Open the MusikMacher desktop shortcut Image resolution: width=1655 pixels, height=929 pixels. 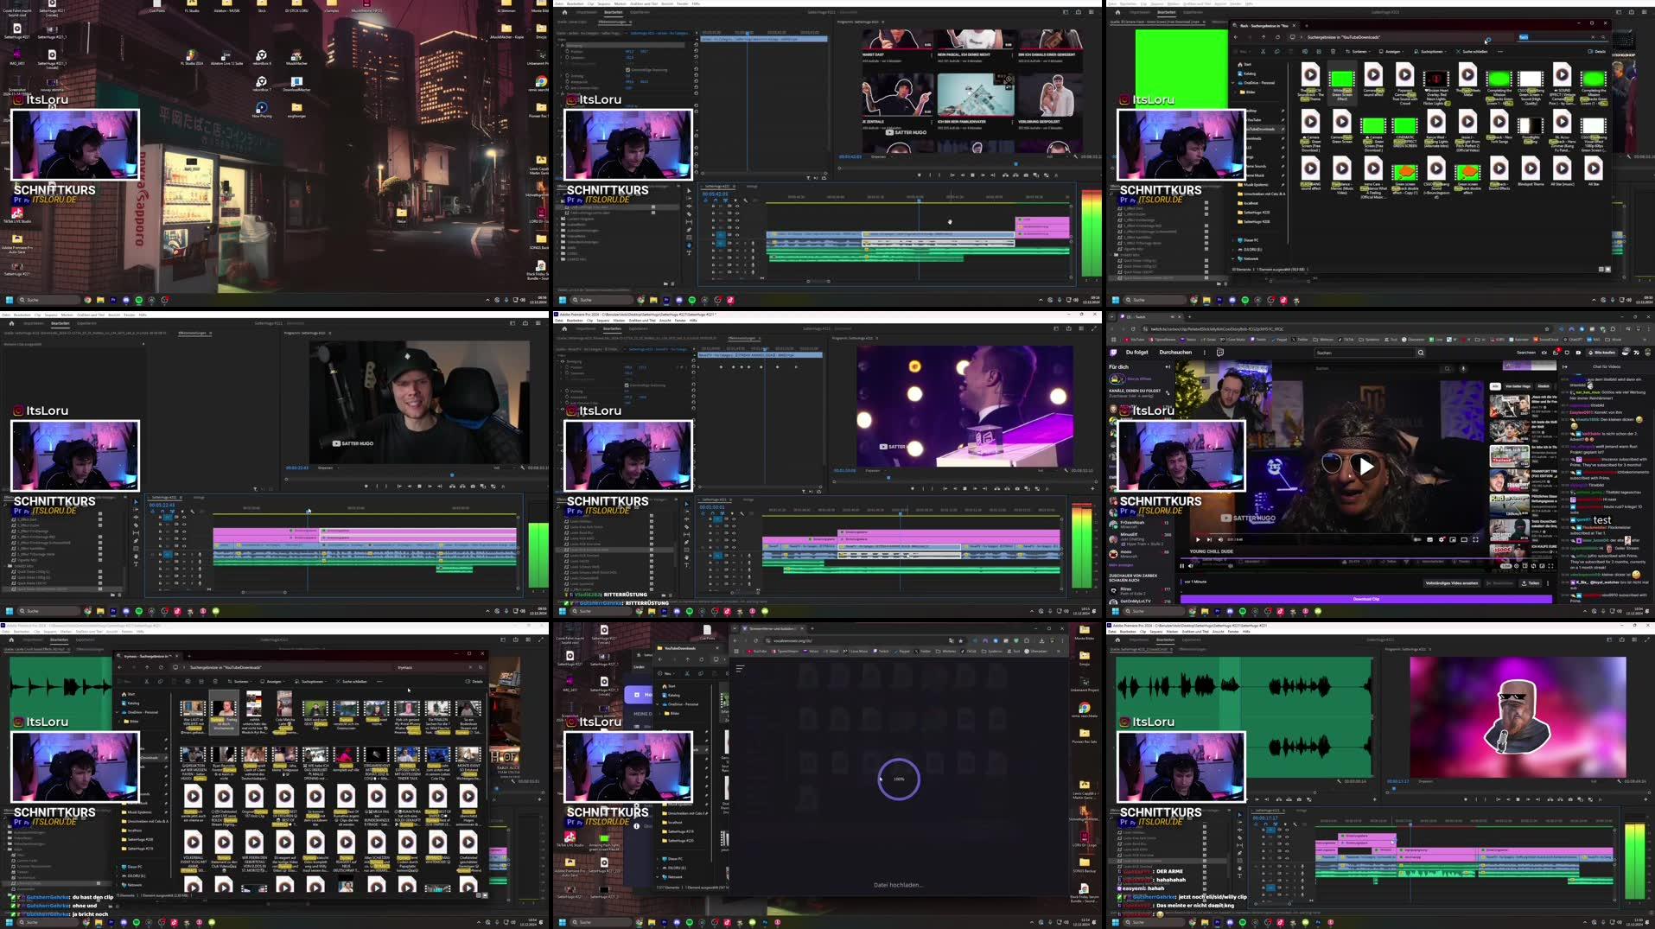[296, 57]
